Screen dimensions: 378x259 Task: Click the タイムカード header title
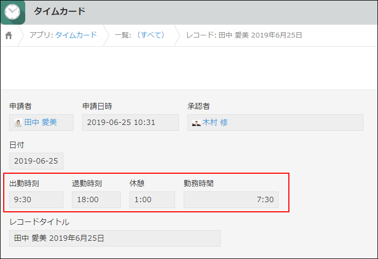point(60,11)
